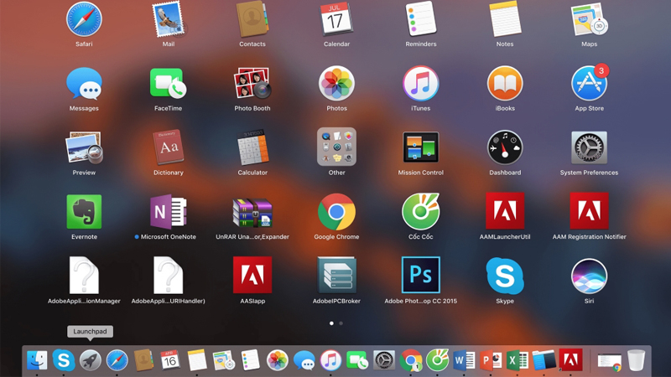Image resolution: width=671 pixels, height=377 pixels.
Task: Open the Dictionary app
Action: [x=169, y=148]
